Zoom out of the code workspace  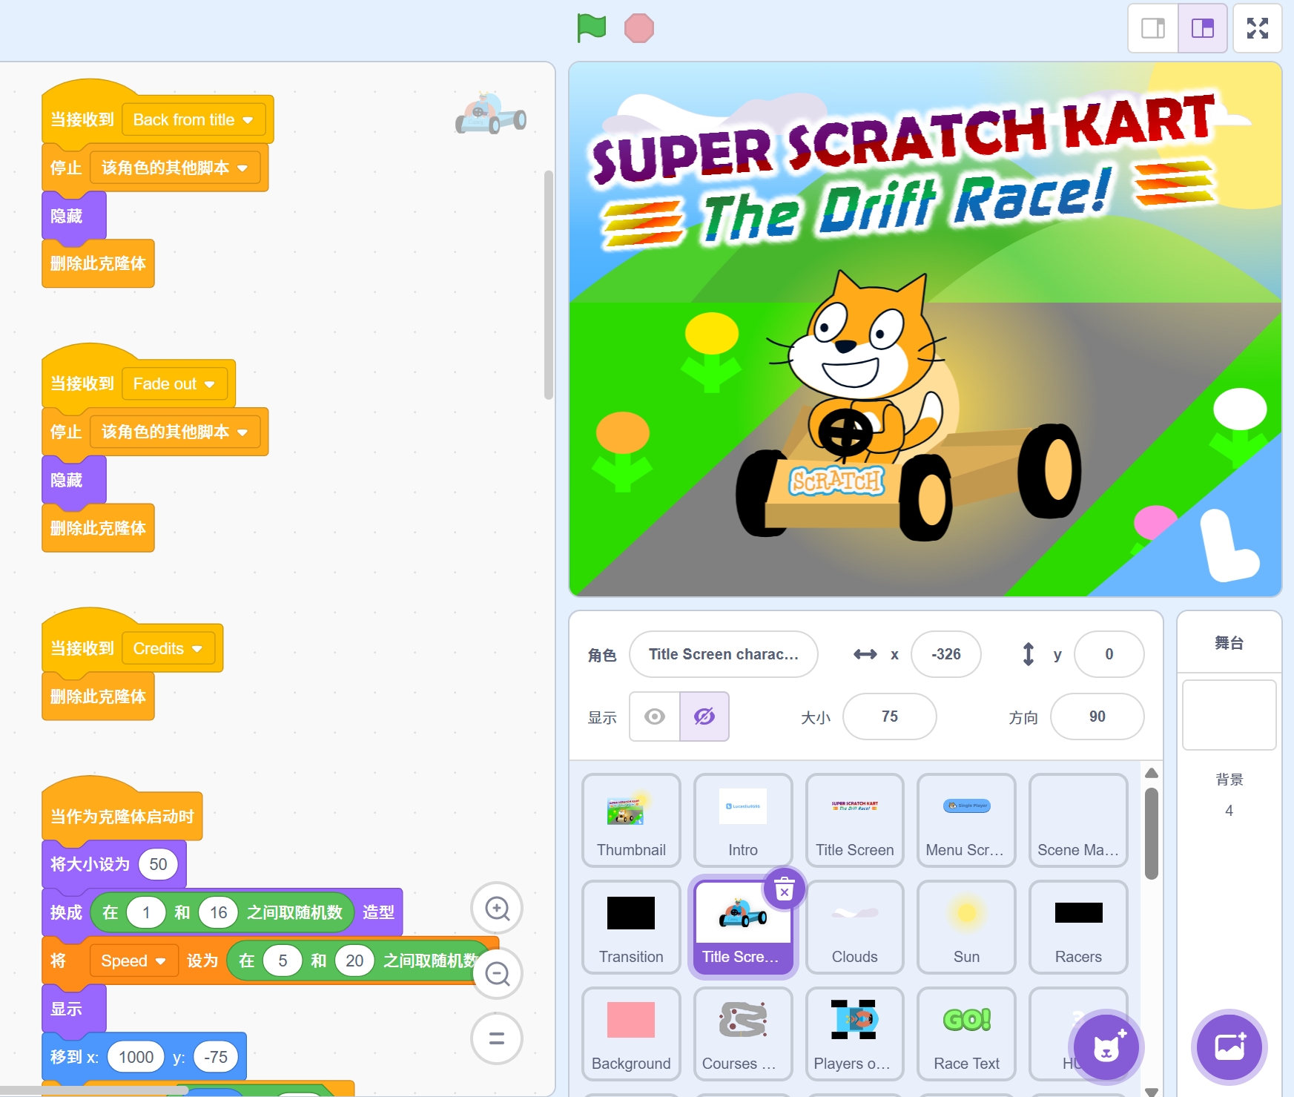coord(497,973)
